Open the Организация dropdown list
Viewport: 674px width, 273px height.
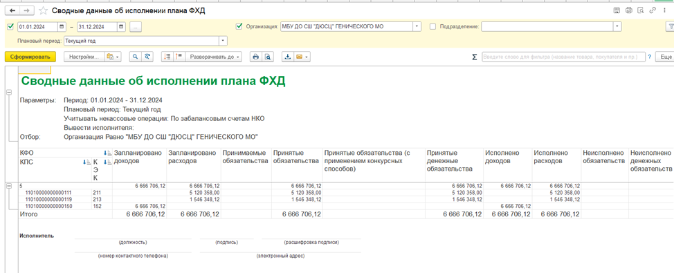(x=417, y=27)
